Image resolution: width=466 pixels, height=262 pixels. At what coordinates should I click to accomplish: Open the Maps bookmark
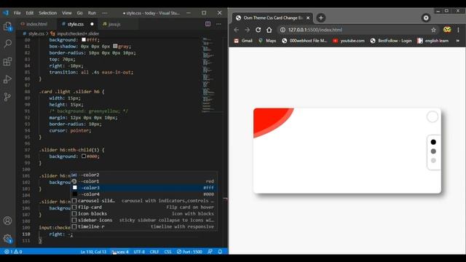[x=267, y=41]
